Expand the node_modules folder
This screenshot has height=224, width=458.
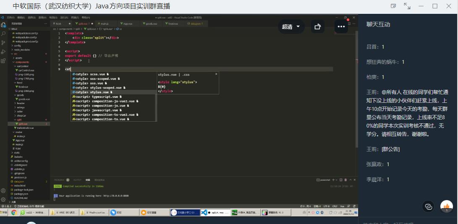pyautogui.click(x=21, y=49)
